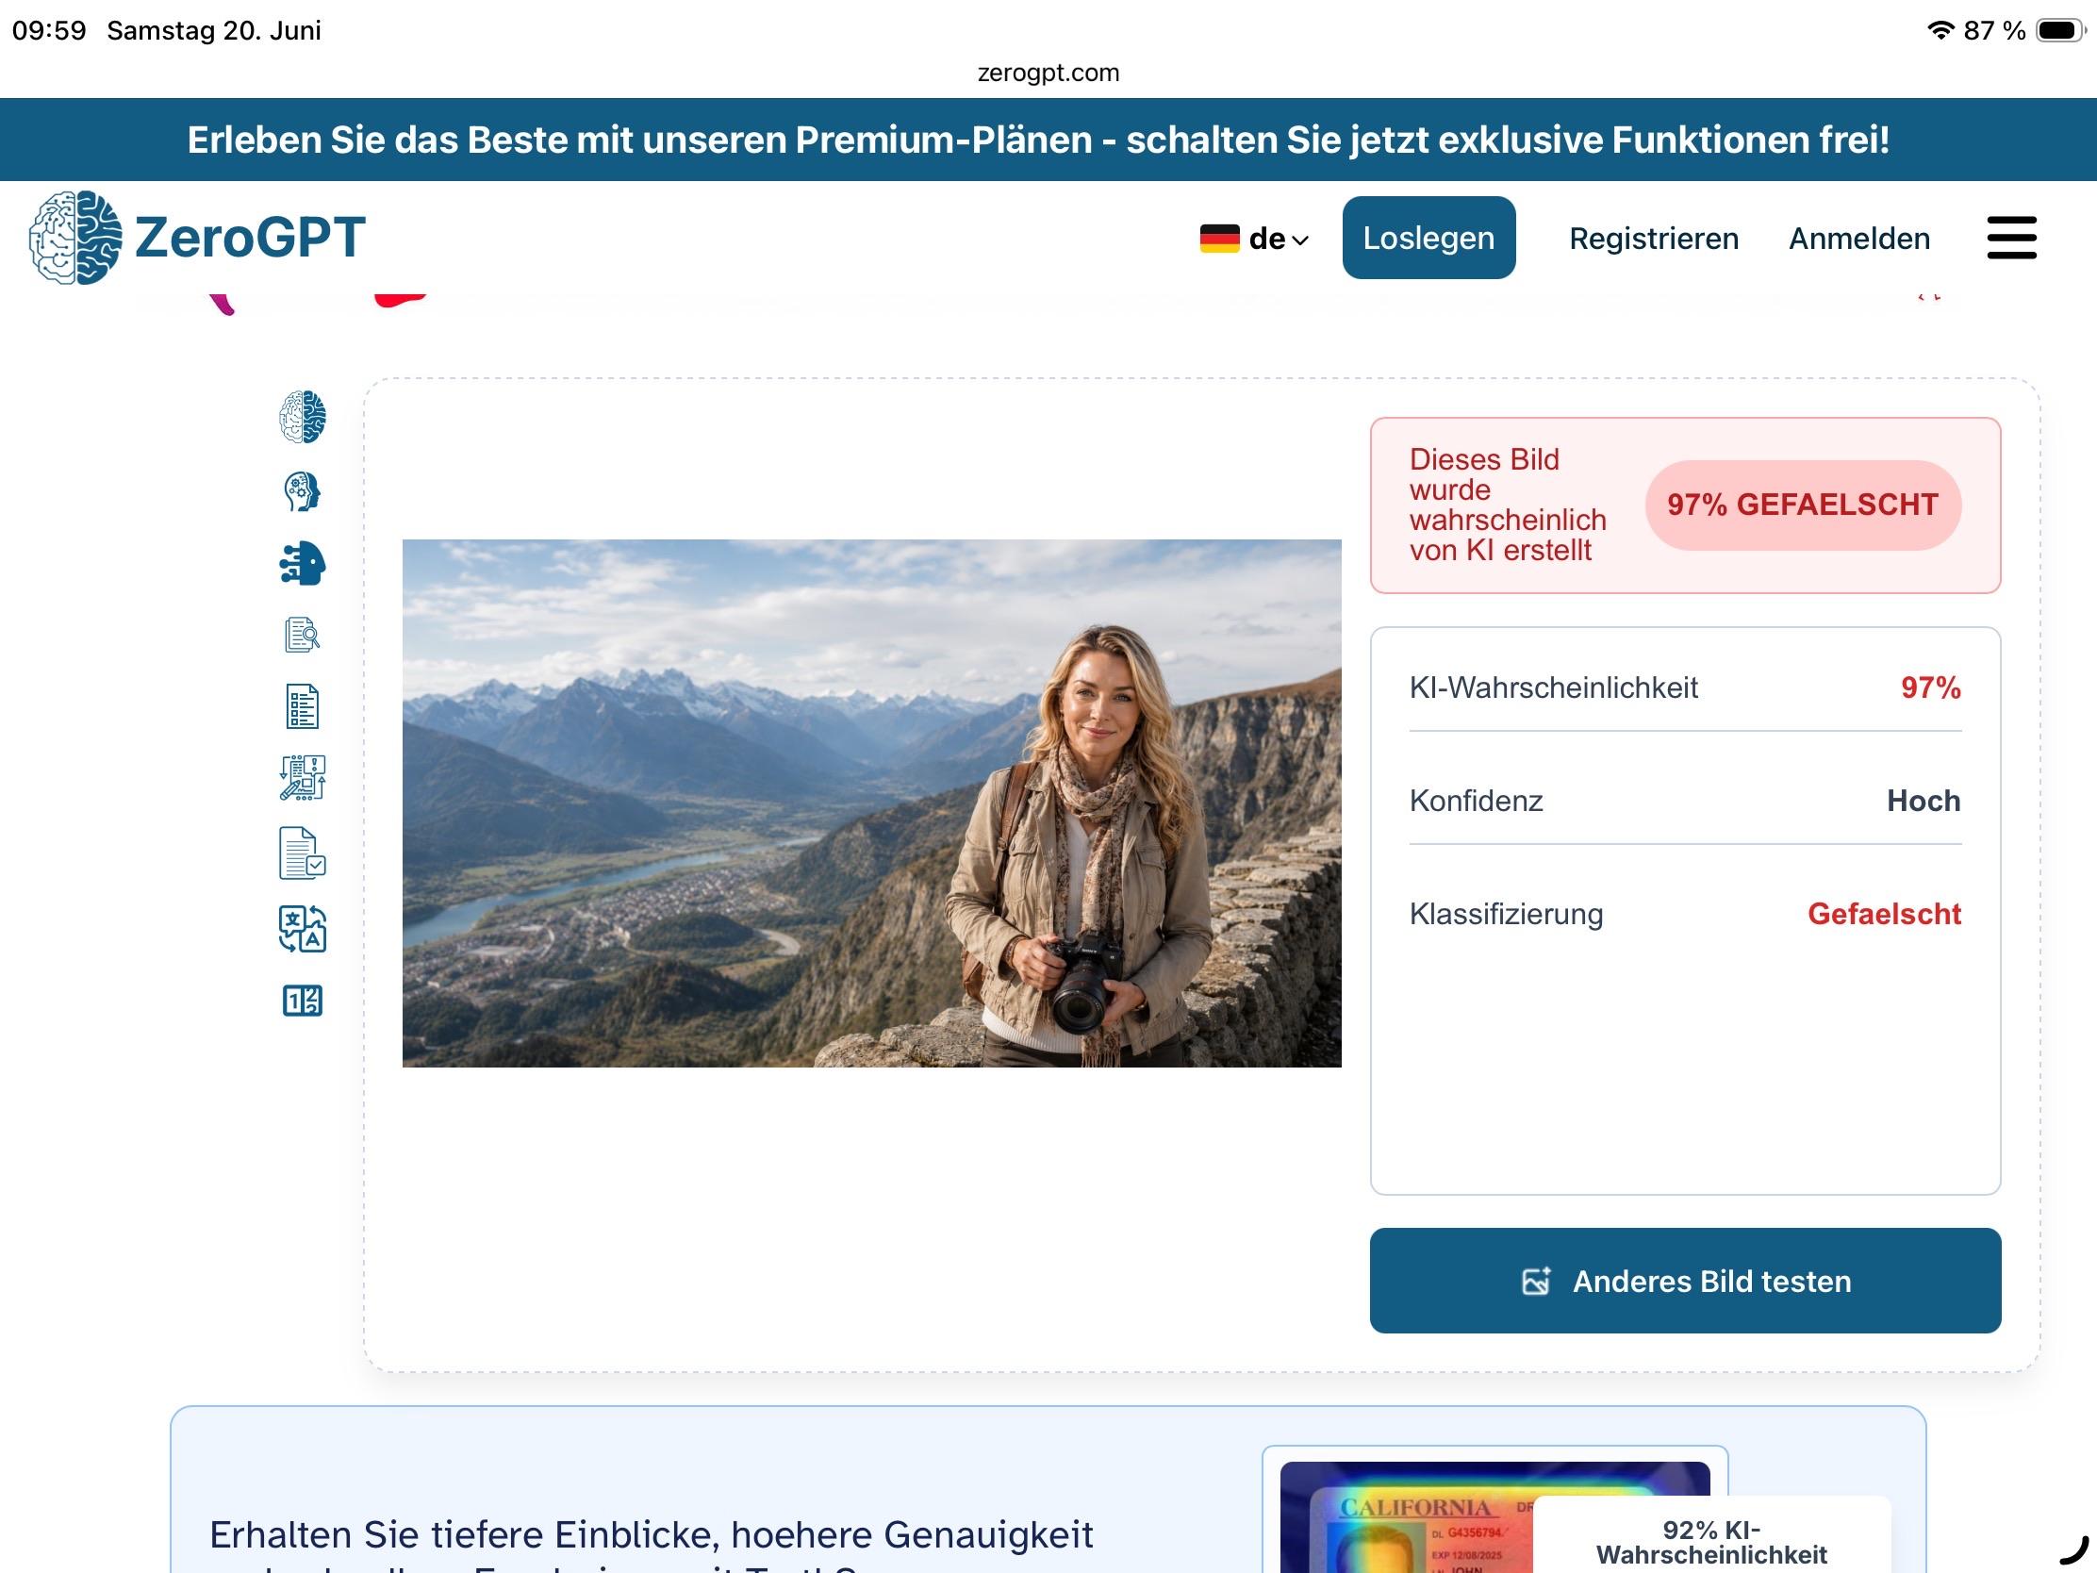Image resolution: width=2097 pixels, height=1573 pixels.
Task: Tap the battery indicator in status bar
Action: coord(2060,30)
